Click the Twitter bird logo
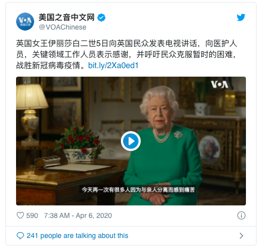261x250 pixels. (x=241, y=18)
